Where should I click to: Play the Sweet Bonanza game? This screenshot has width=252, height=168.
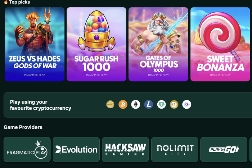[220, 44]
